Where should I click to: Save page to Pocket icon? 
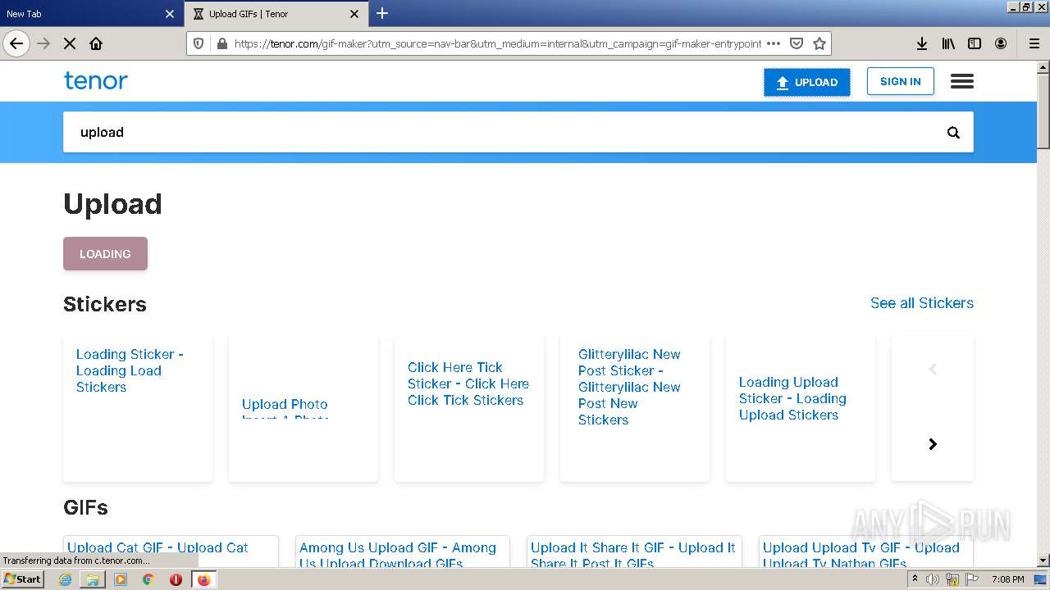tap(796, 43)
